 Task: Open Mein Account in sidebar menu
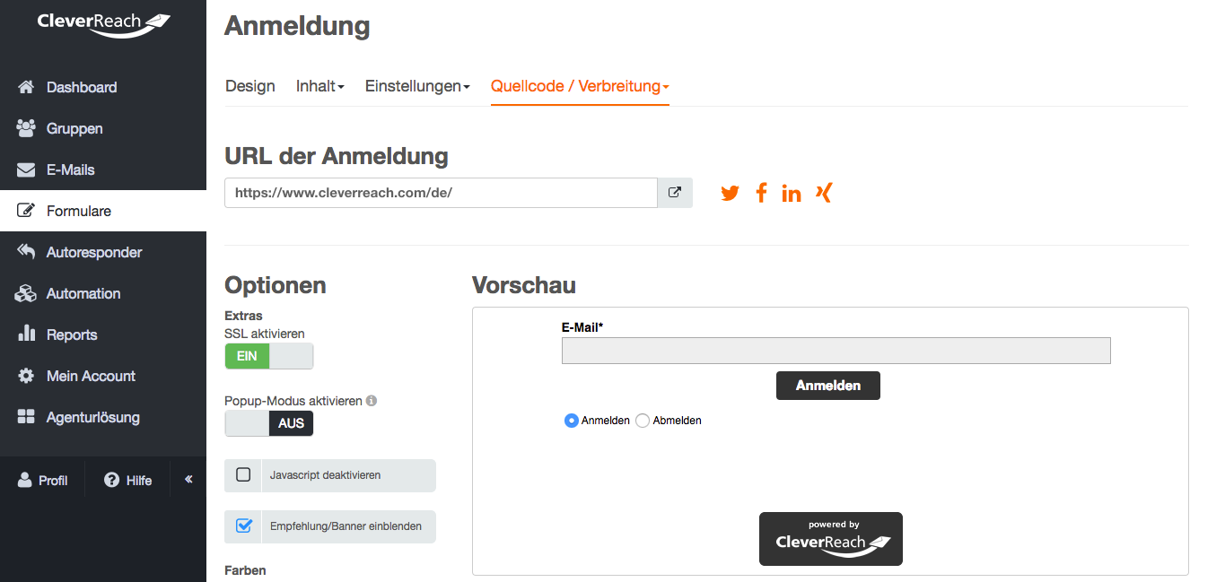coord(103,376)
